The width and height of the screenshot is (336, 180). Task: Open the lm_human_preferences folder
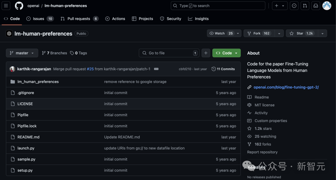(x=38, y=82)
